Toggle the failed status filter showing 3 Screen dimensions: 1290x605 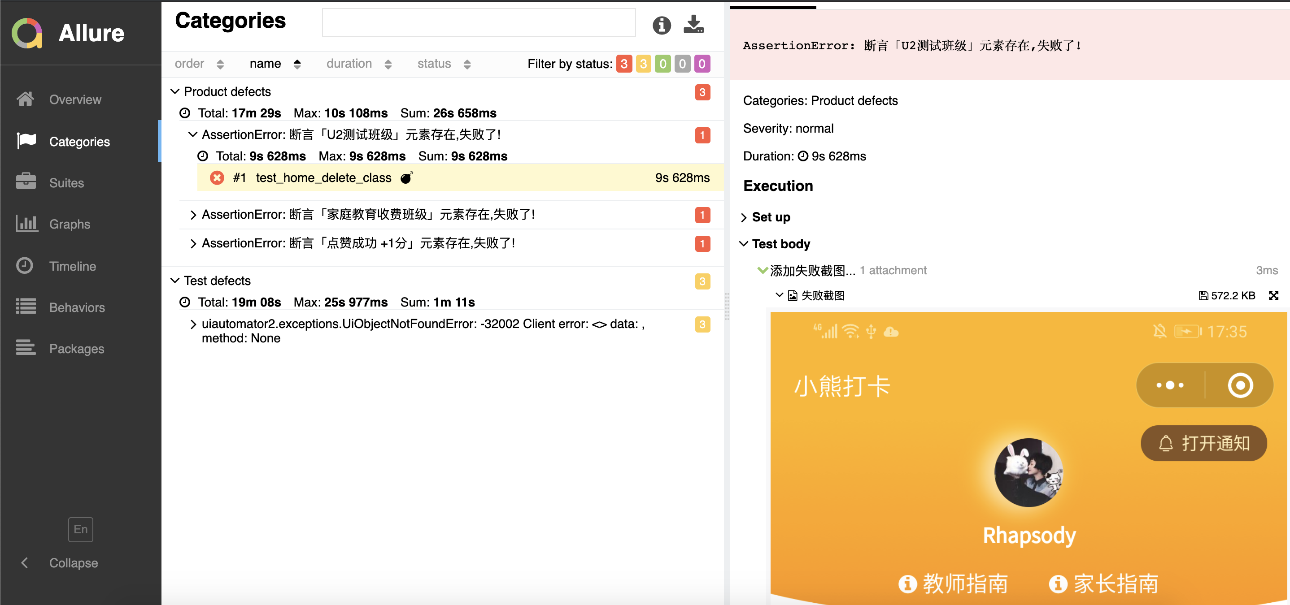click(x=624, y=64)
